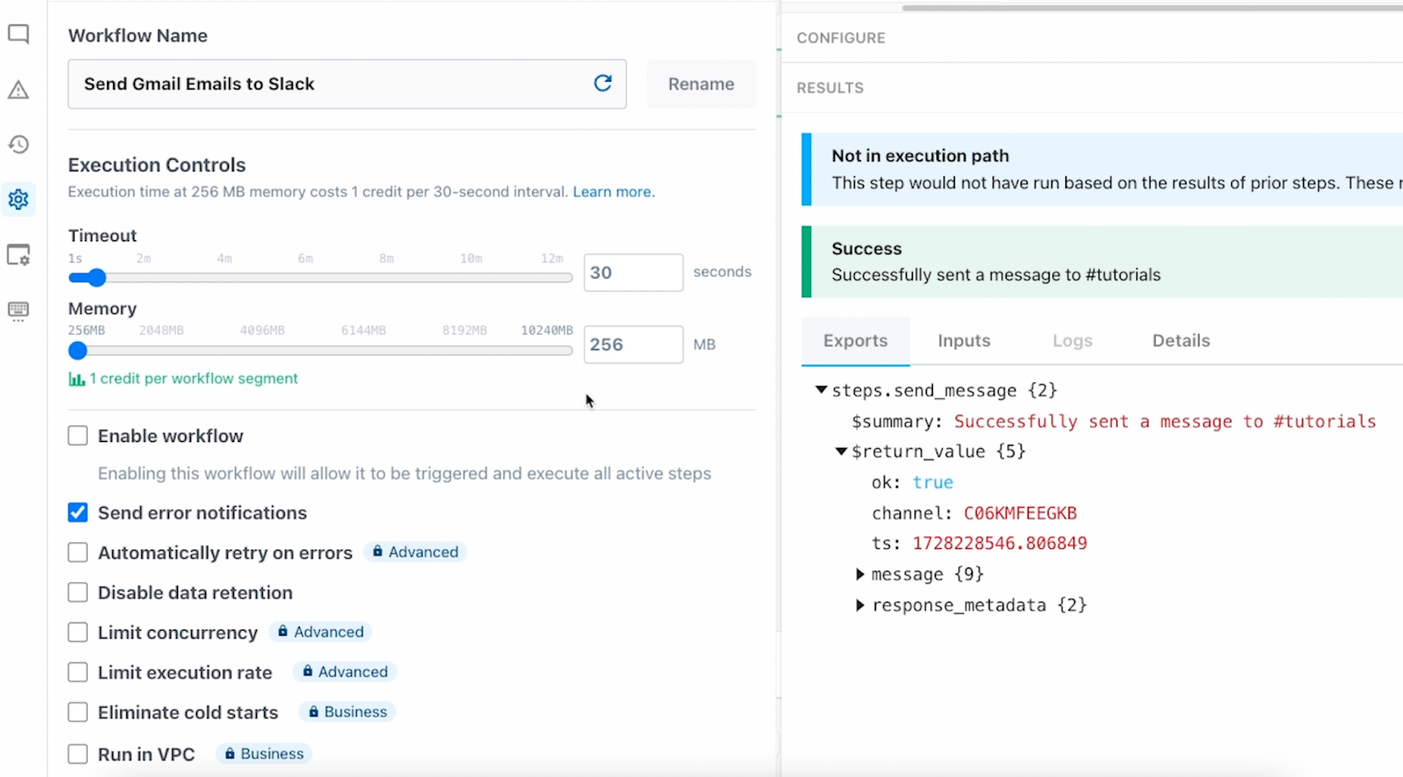Image resolution: width=1403 pixels, height=777 pixels.
Task: Uncheck Send error notifications
Action: (x=78, y=512)
